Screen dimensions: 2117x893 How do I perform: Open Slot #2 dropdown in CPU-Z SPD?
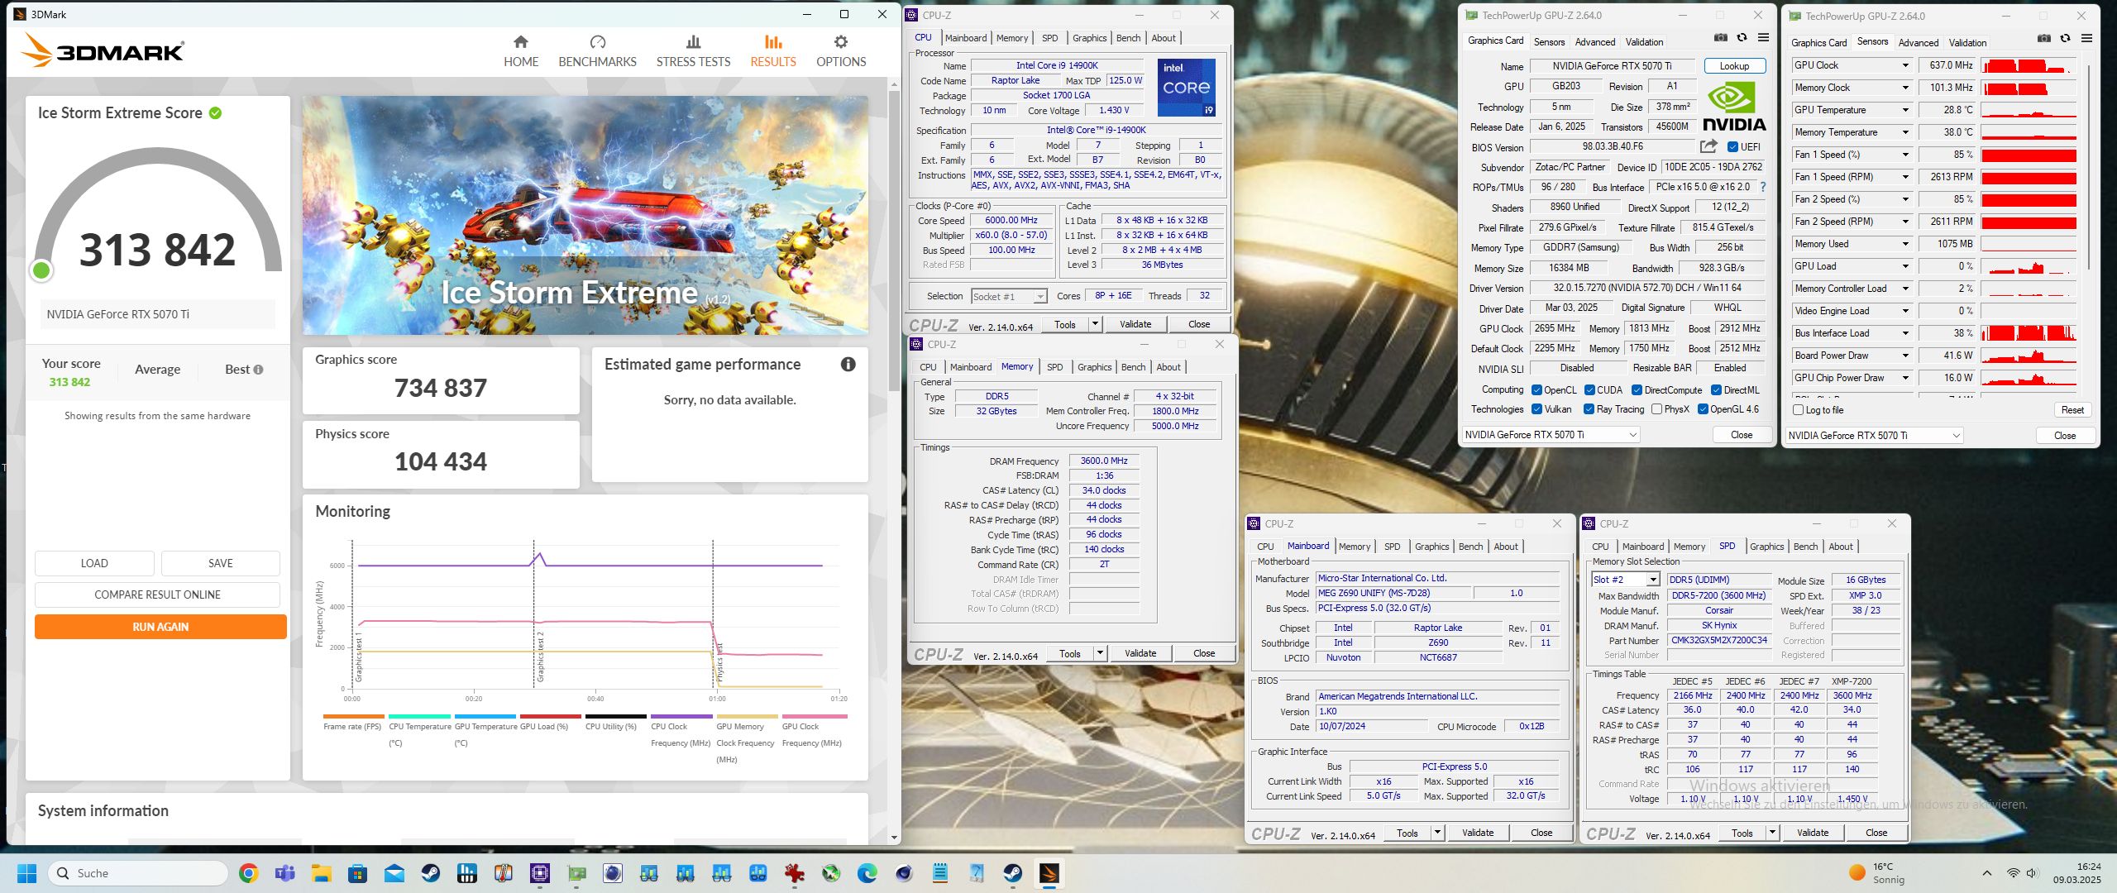point(1626,580)
